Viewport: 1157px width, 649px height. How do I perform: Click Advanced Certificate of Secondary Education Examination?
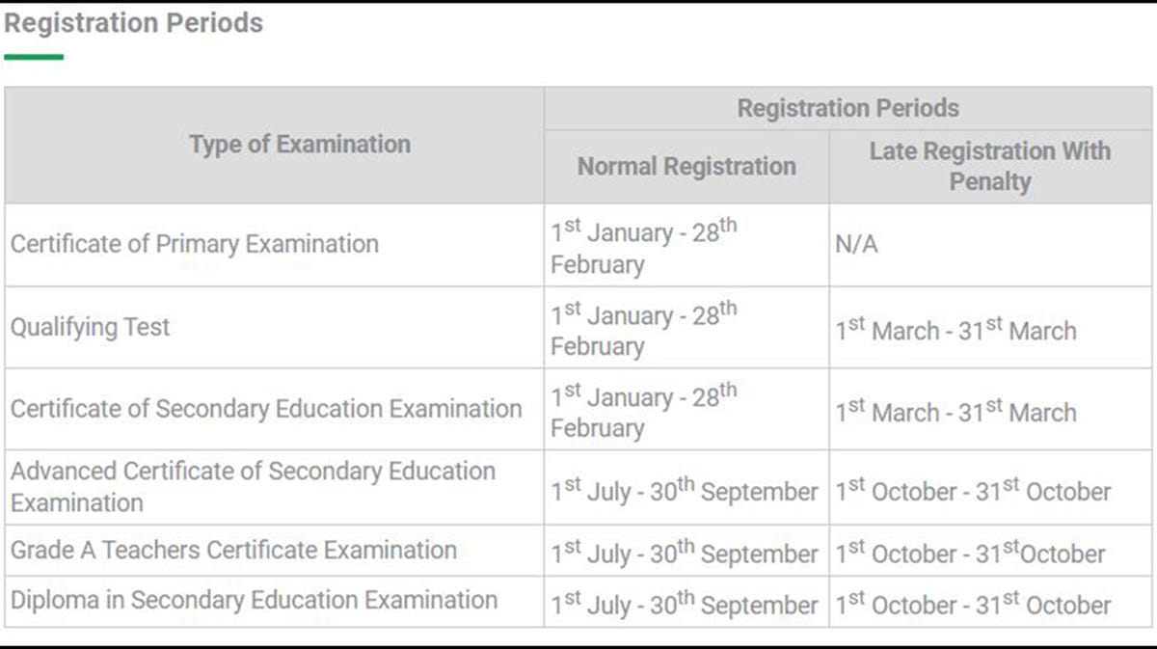click(253, 487)
